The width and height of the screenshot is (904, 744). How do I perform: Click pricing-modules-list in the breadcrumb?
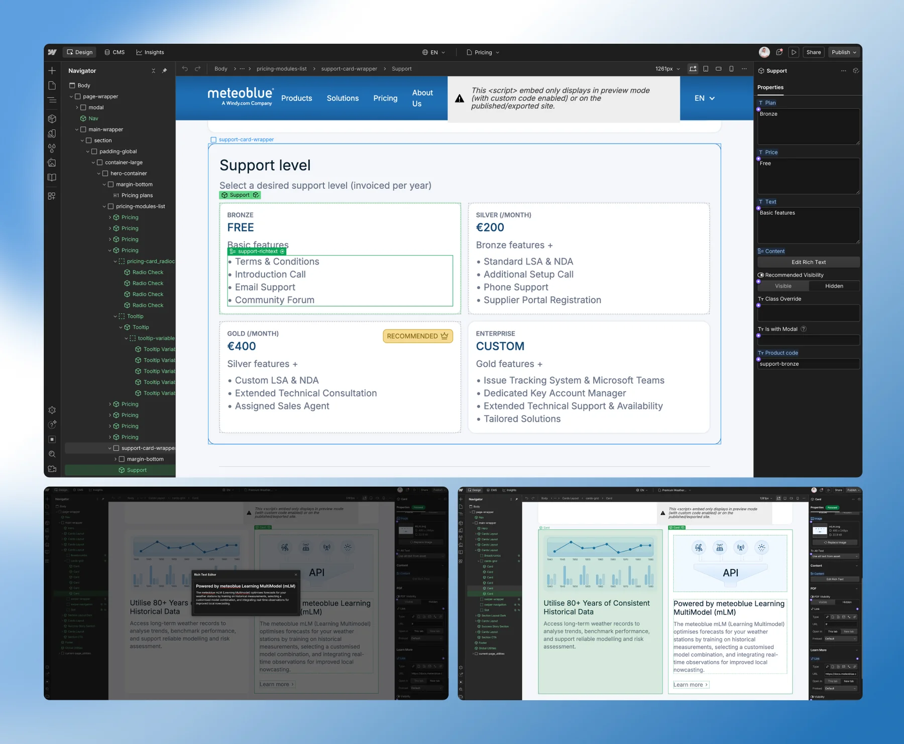coord(281,69)
